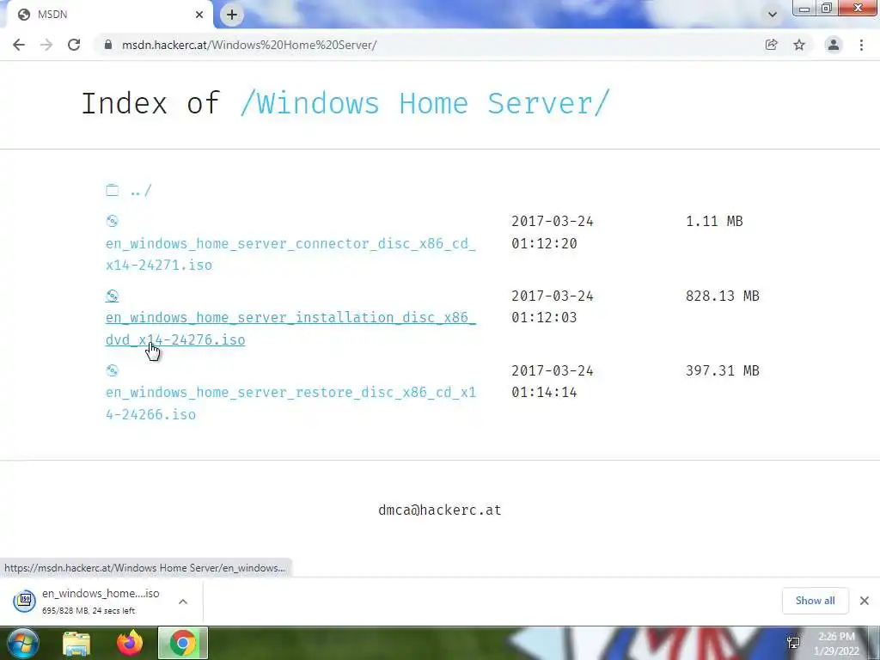The width and height of the screenshot is (880, 660).
Task: Click ISO file icon in download bar
Action: click(25, 601)
